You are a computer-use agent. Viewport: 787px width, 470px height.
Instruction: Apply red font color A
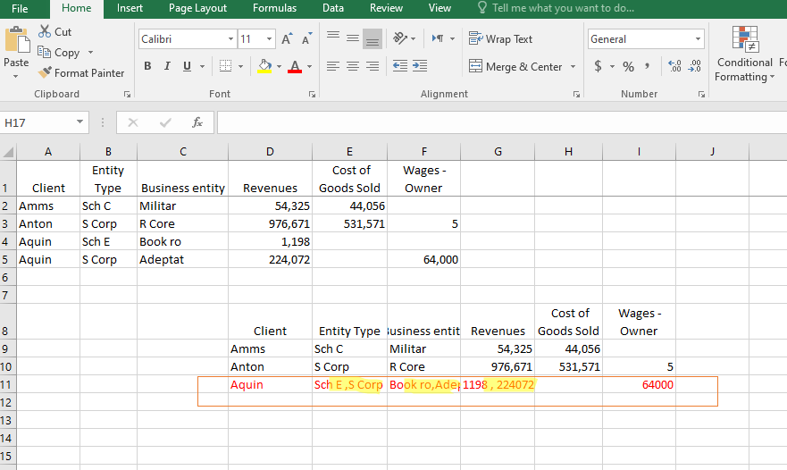click(295, 66)
